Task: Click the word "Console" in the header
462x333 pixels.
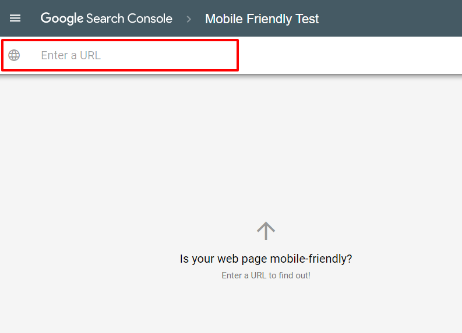Action: [x=150, y=19]
